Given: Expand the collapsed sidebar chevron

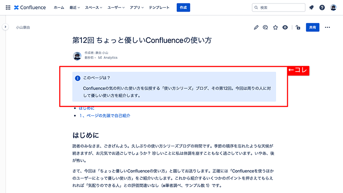Looking at the screenshot, I should (x=5, y=27).
